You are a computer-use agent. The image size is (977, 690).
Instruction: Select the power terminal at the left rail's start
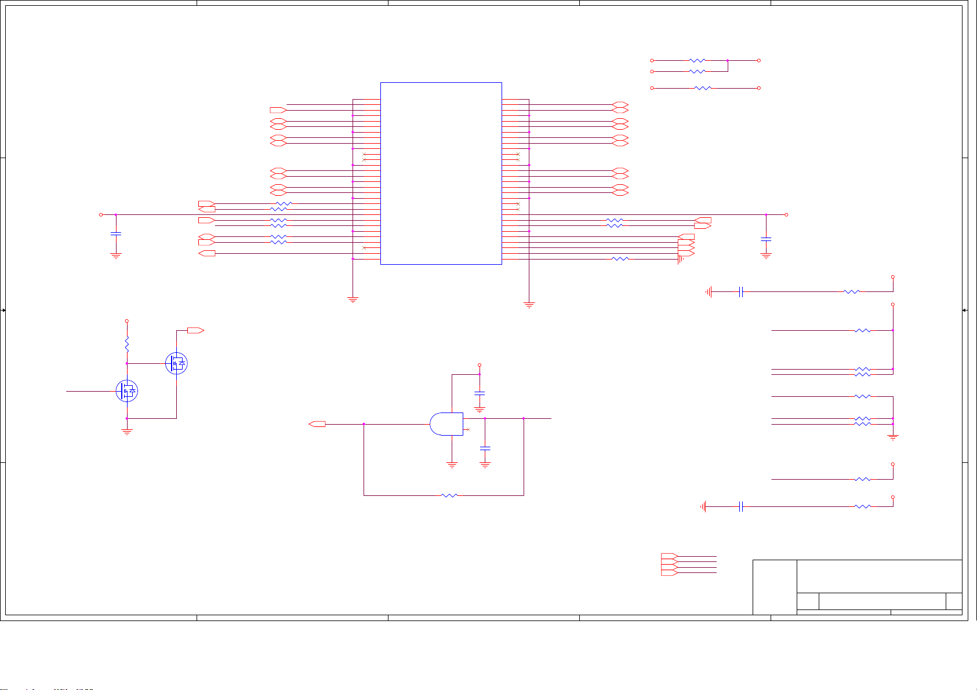click(x=101, y=215)
